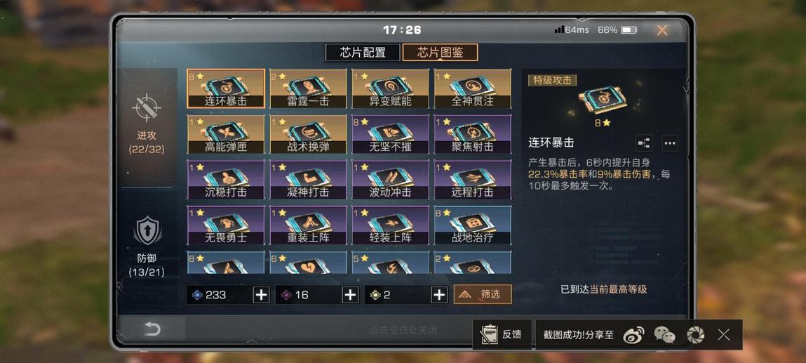Switch to the 芯片图鉴 tab
Image resolution: width=806 pixels, height=363 pixels.
point(440,53)
